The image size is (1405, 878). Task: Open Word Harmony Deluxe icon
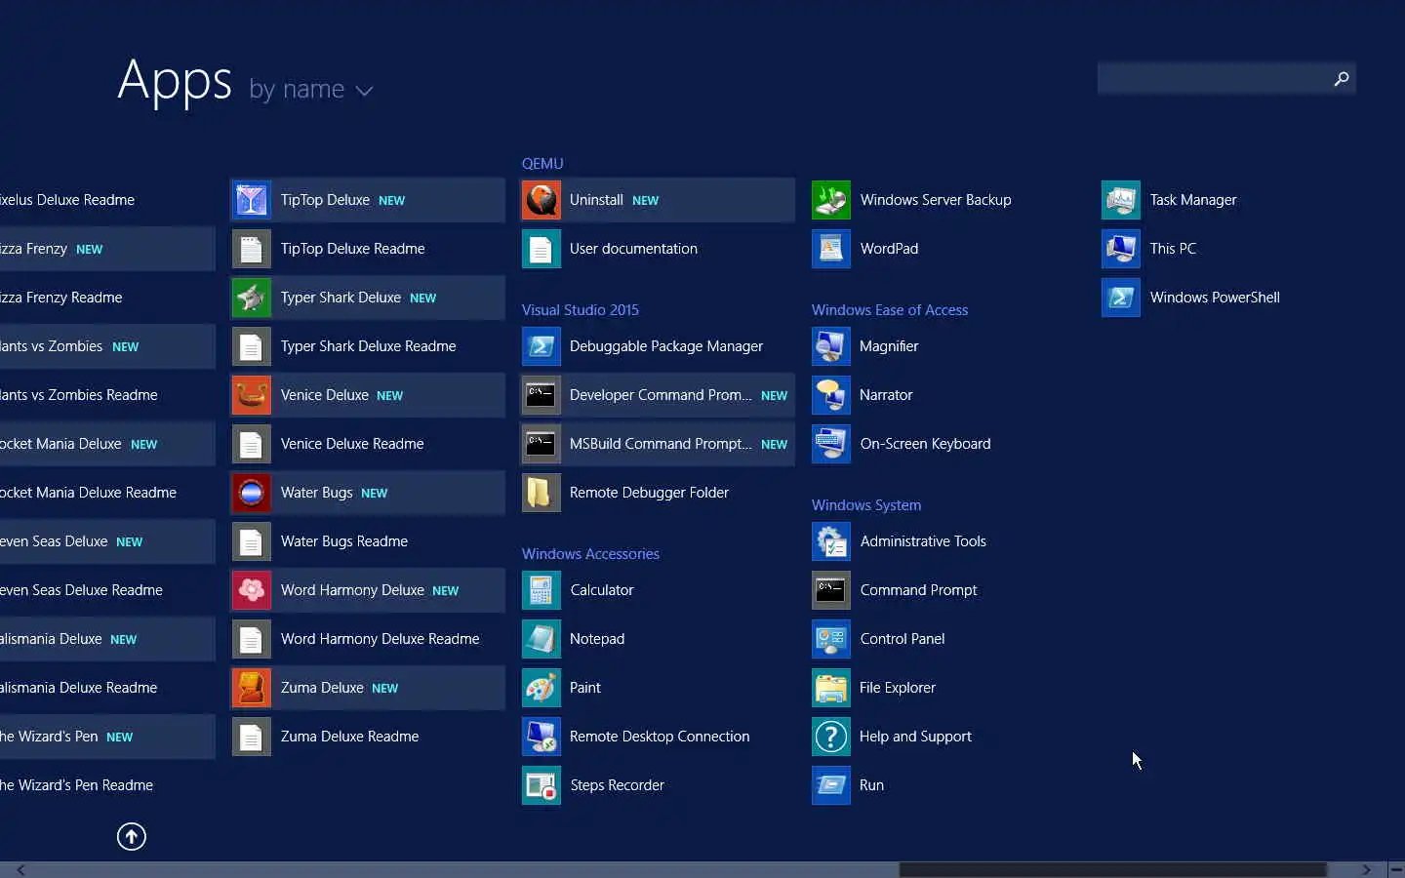[x=251, y=590]
